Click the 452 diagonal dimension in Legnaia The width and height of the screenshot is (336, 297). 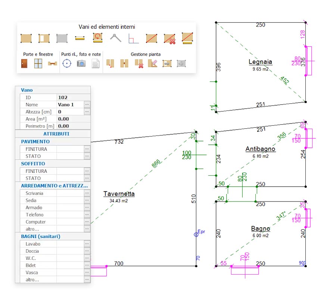[284, 80]
